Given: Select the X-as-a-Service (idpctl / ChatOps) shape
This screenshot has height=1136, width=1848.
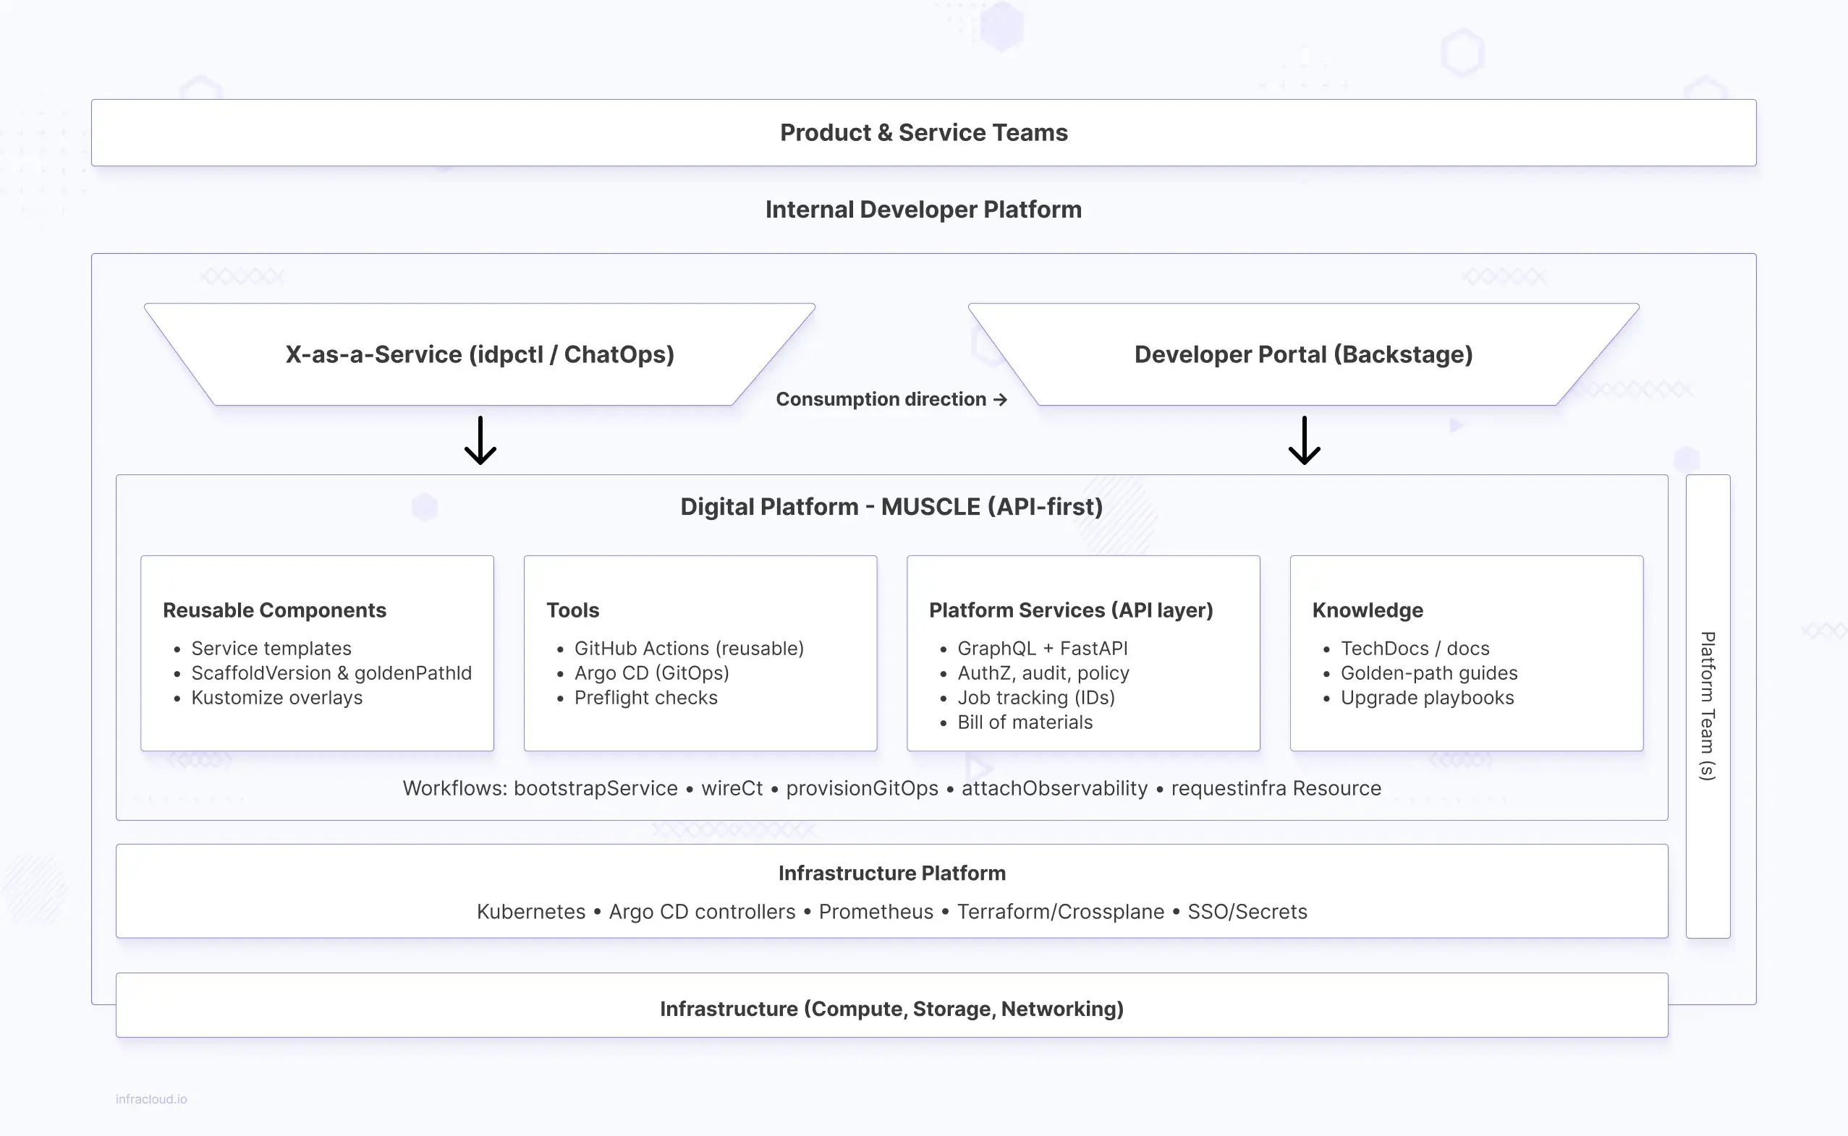Looking at the screenshot, I should (x=480, y=354).
